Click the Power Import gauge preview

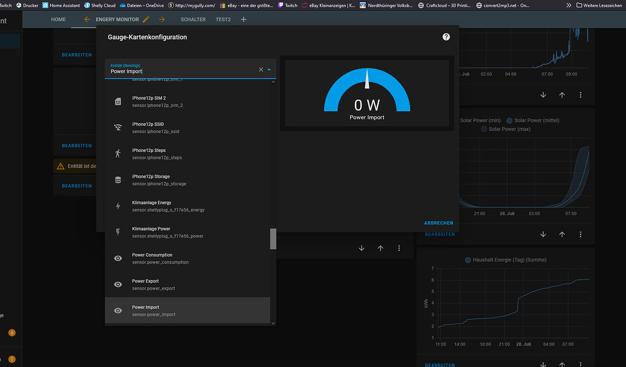coord(367,94)
